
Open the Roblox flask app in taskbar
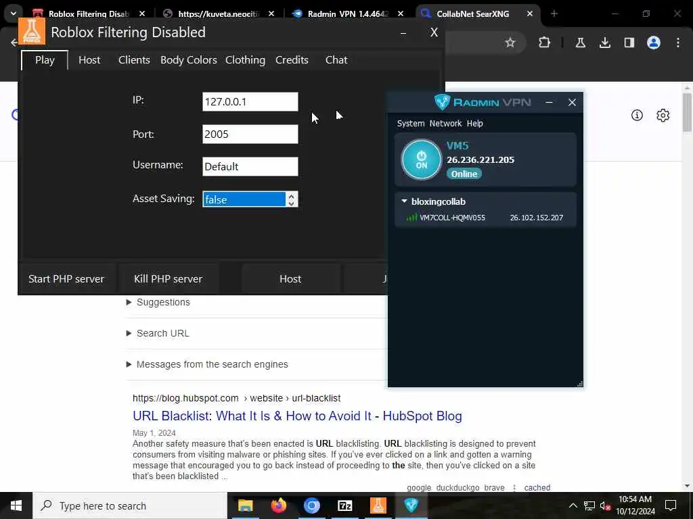pos(378,505)
